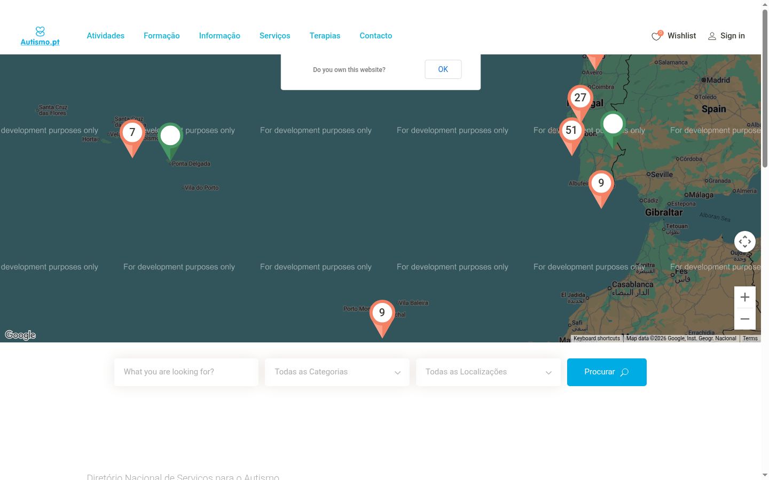Open the Atividades menu
The width and height of the screenshot is (769, 480).
tap(106, 36)
